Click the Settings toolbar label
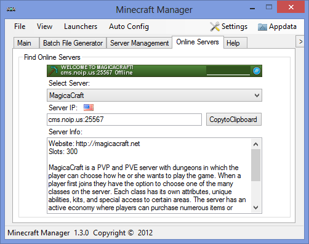 pos(235,26)
